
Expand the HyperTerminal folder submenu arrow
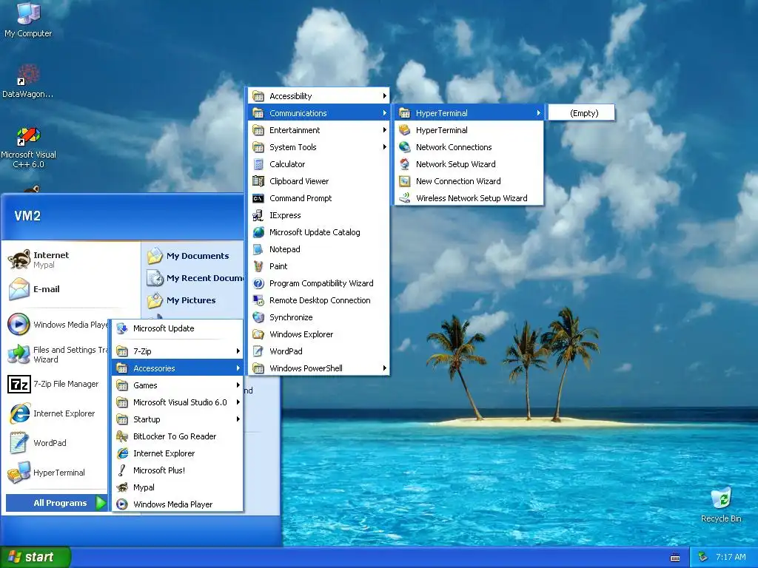tap(538, 113)
